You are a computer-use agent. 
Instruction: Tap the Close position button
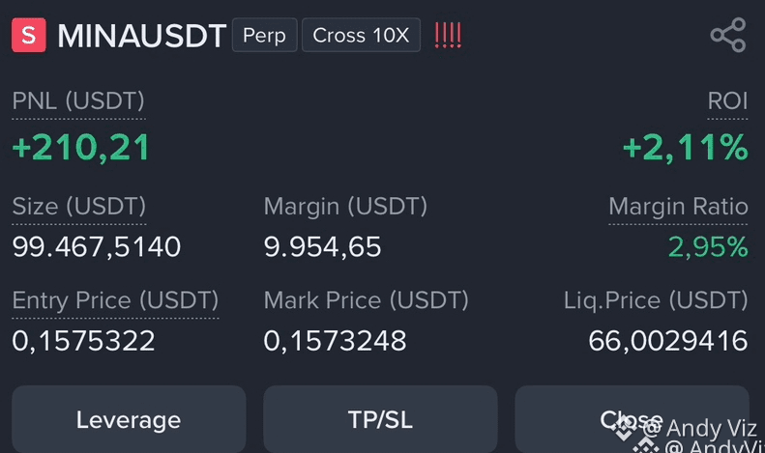coord(632,419)
